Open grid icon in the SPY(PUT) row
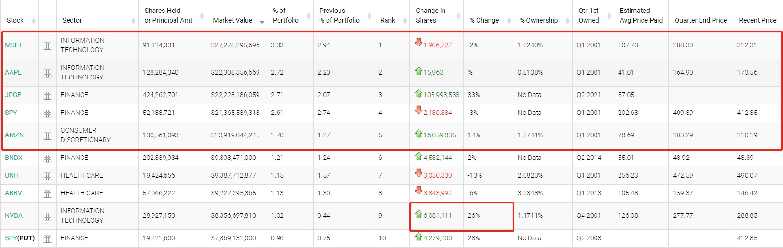Screen dimensions: 783x248 coord(47,239)
